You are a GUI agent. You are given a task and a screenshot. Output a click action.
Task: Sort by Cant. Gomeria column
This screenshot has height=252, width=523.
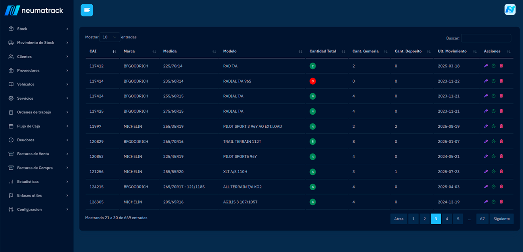(369, 51)
